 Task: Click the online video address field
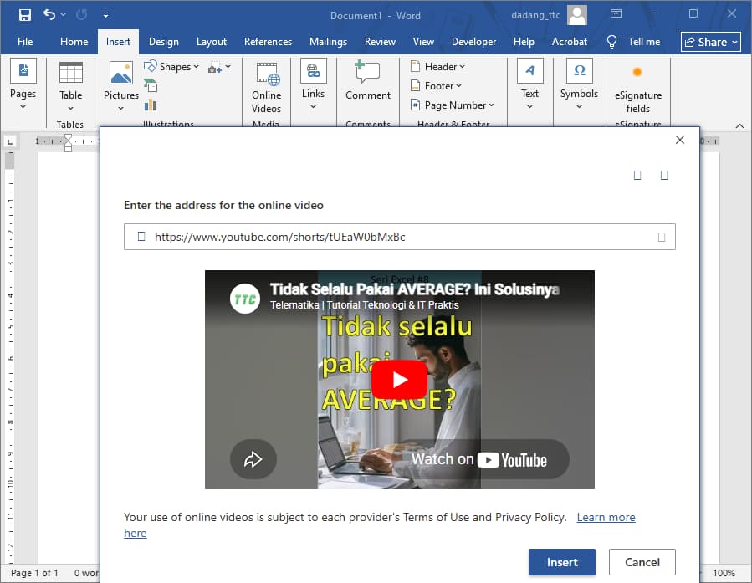pyautogui.click(x=399, y=237)
